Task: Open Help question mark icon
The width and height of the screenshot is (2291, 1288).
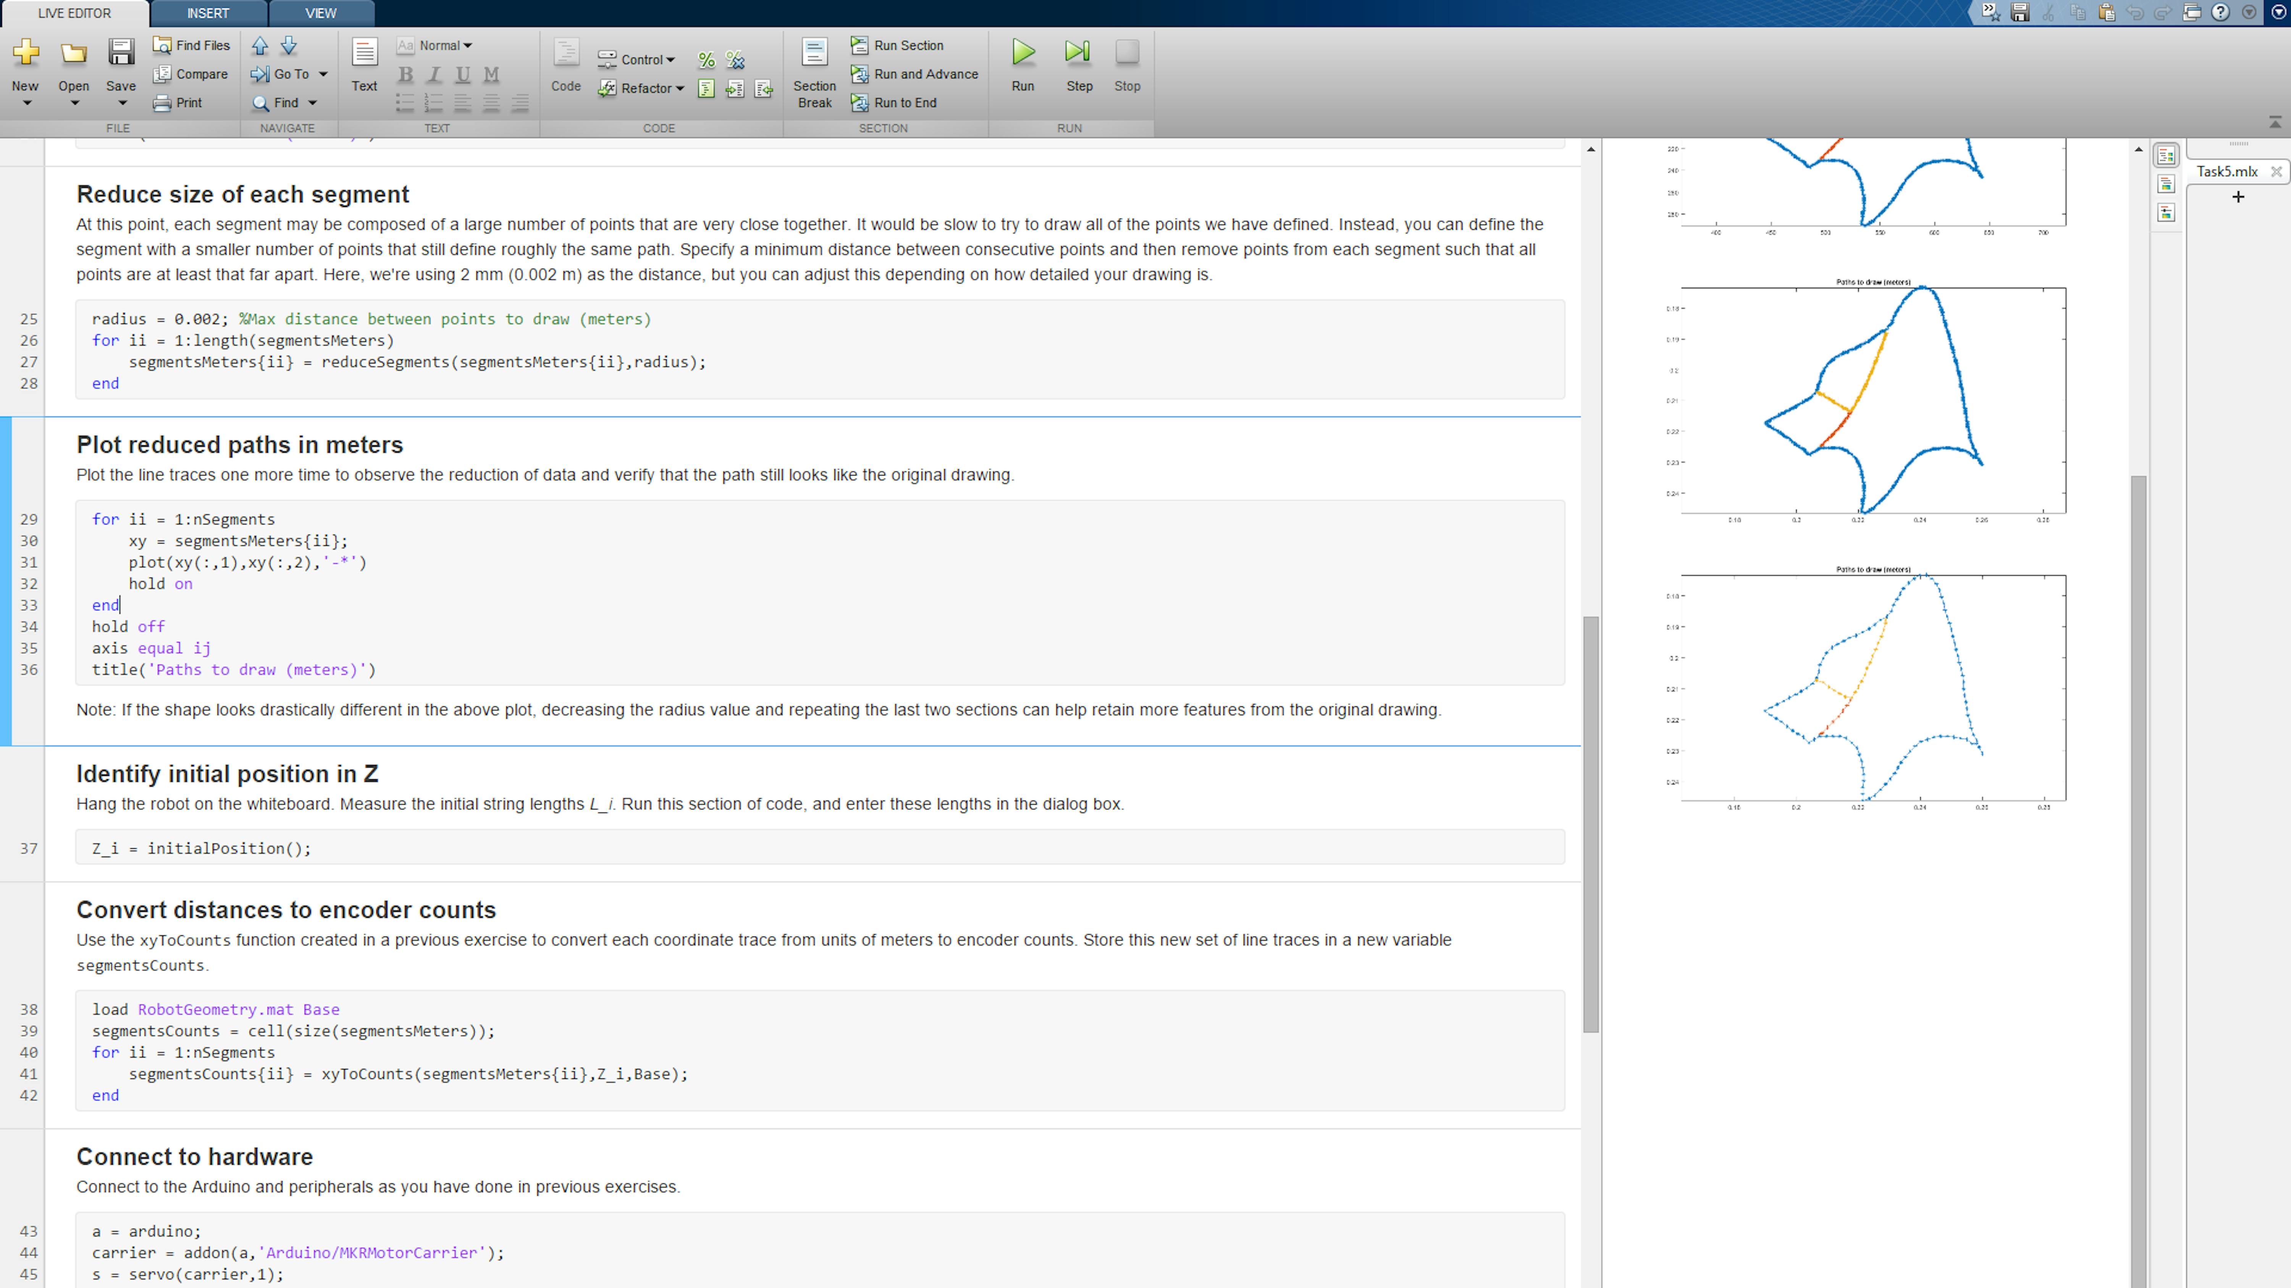Action: (x=2221, y=13)
